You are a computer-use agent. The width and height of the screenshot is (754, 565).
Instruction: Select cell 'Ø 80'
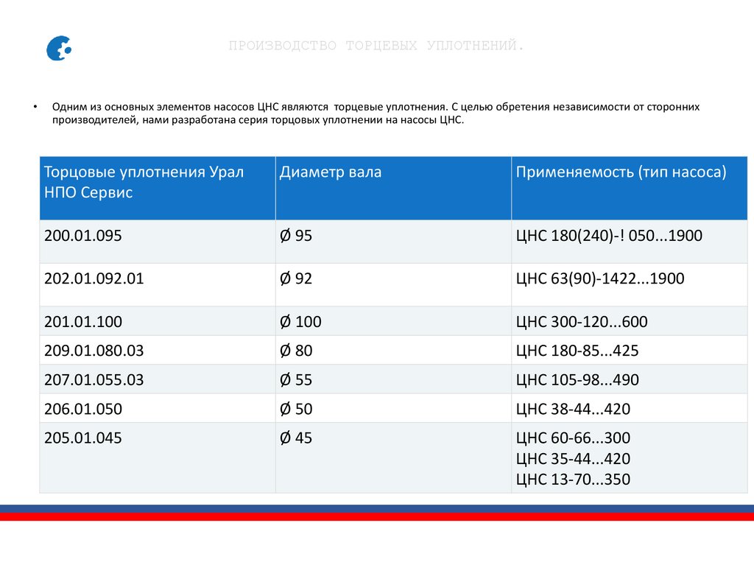point(393,350)
